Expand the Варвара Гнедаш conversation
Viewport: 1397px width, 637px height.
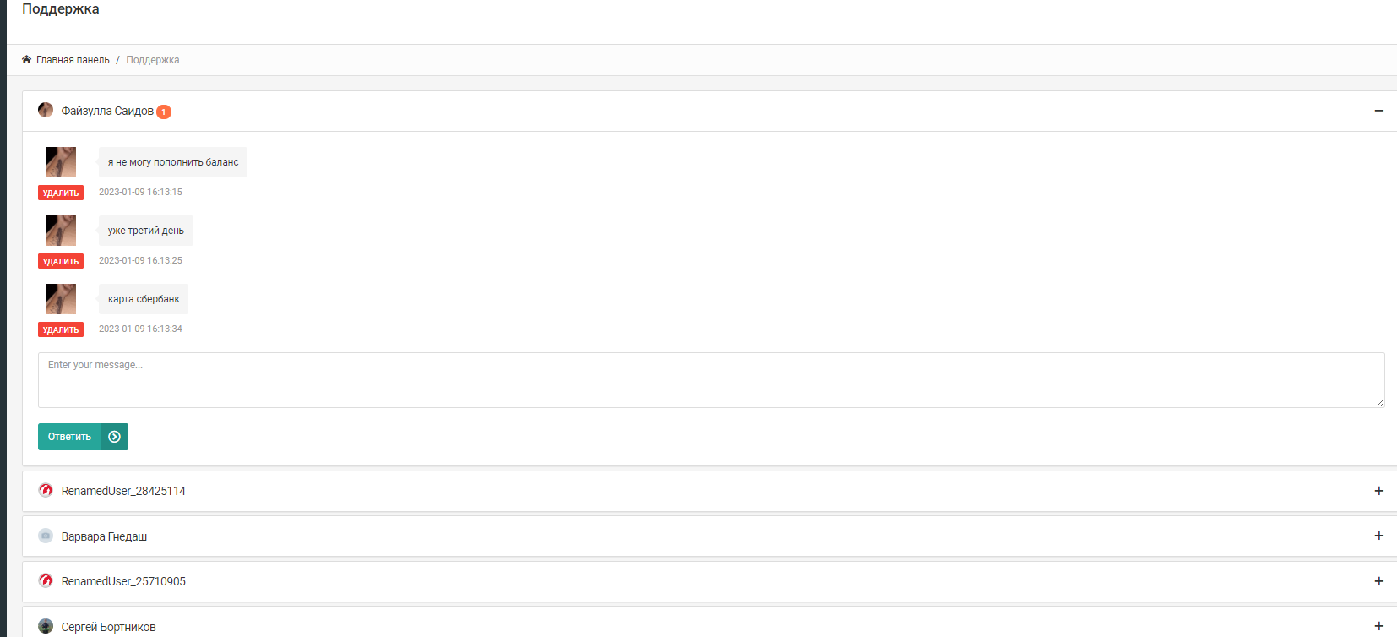(1378, 536)
